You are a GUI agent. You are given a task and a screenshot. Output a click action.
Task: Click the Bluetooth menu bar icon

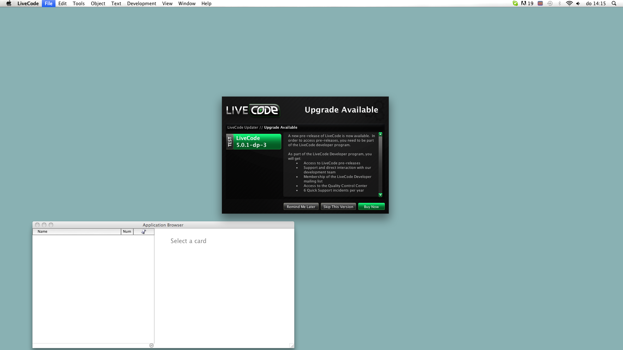click(560, 4)
